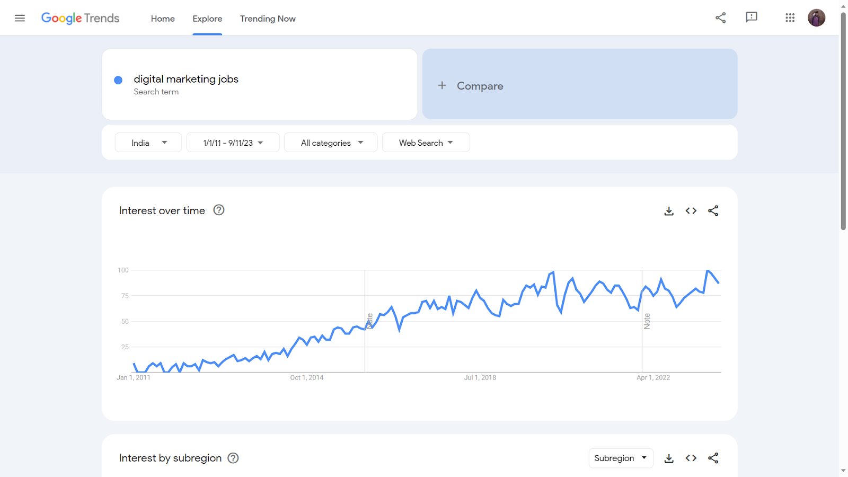Download Interest by subregion data

[x=669, y=458]
